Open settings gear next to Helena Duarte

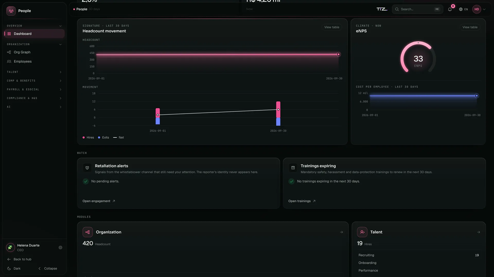pos(60,248)
